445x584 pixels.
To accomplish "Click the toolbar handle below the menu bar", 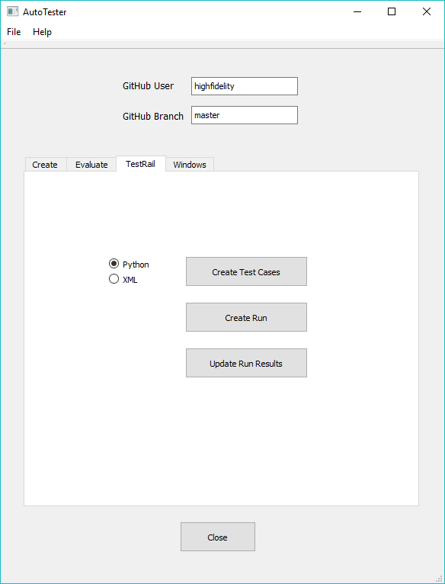I will (x=4, y=44).
